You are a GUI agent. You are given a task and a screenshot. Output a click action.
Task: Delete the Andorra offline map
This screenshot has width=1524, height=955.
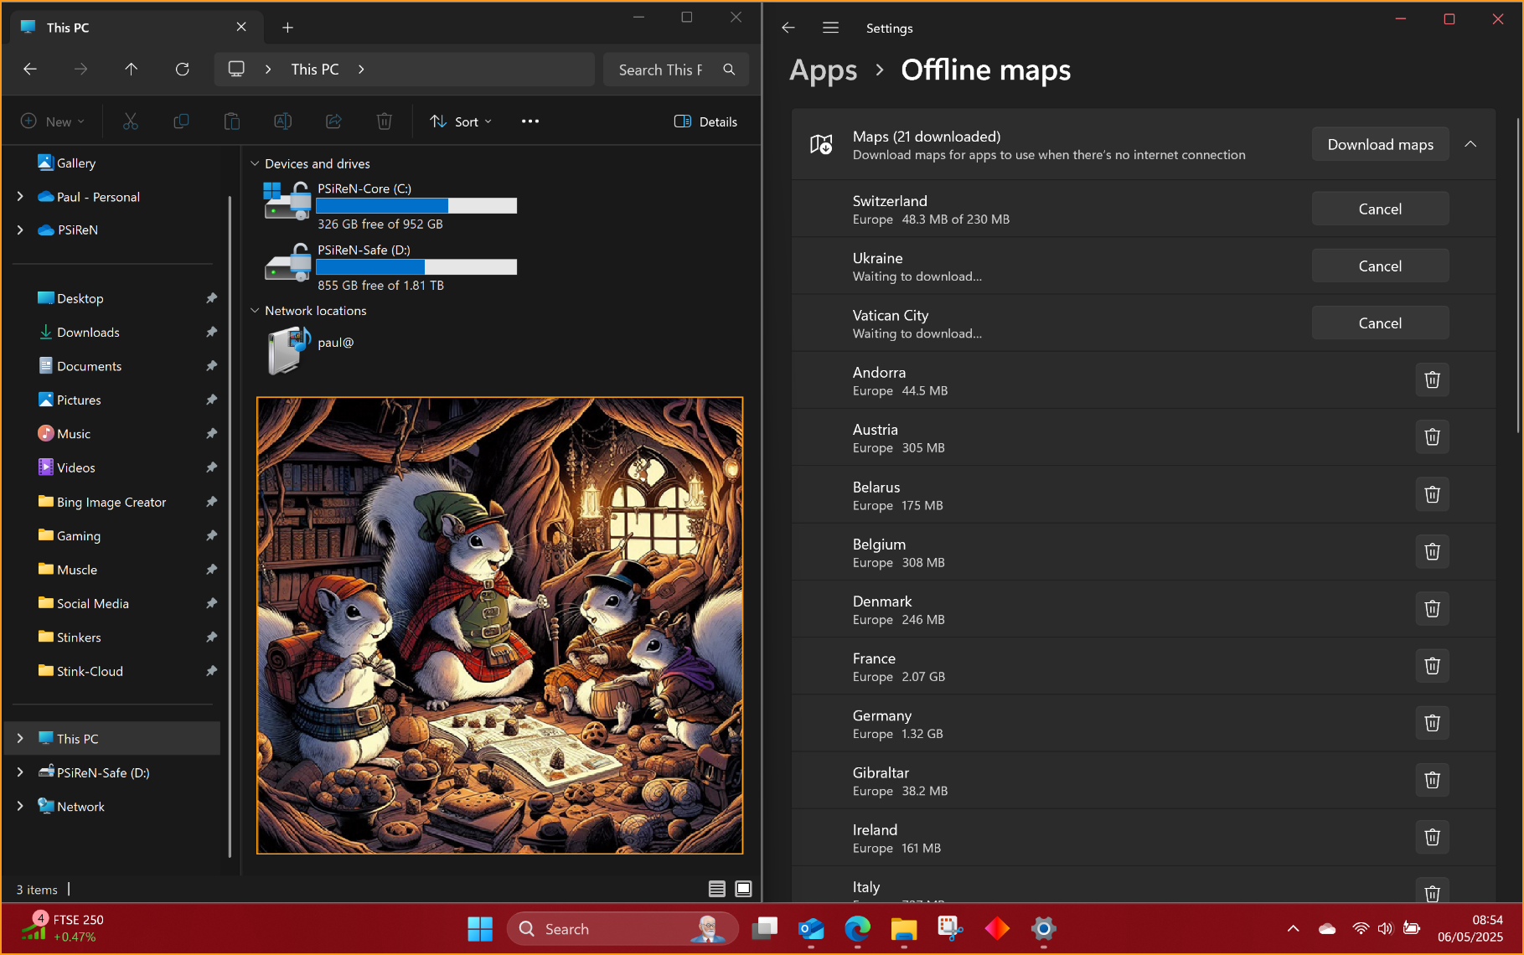[x=1432, y=379]
